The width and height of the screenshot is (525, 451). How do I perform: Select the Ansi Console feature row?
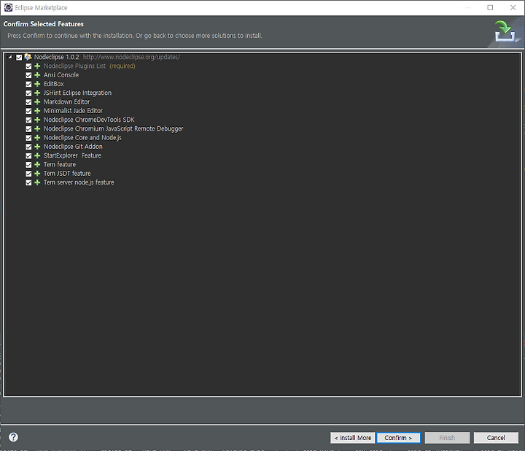(x=61, y=75)
